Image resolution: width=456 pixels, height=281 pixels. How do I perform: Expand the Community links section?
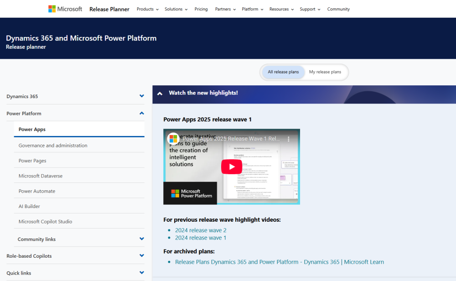[141, 238]
